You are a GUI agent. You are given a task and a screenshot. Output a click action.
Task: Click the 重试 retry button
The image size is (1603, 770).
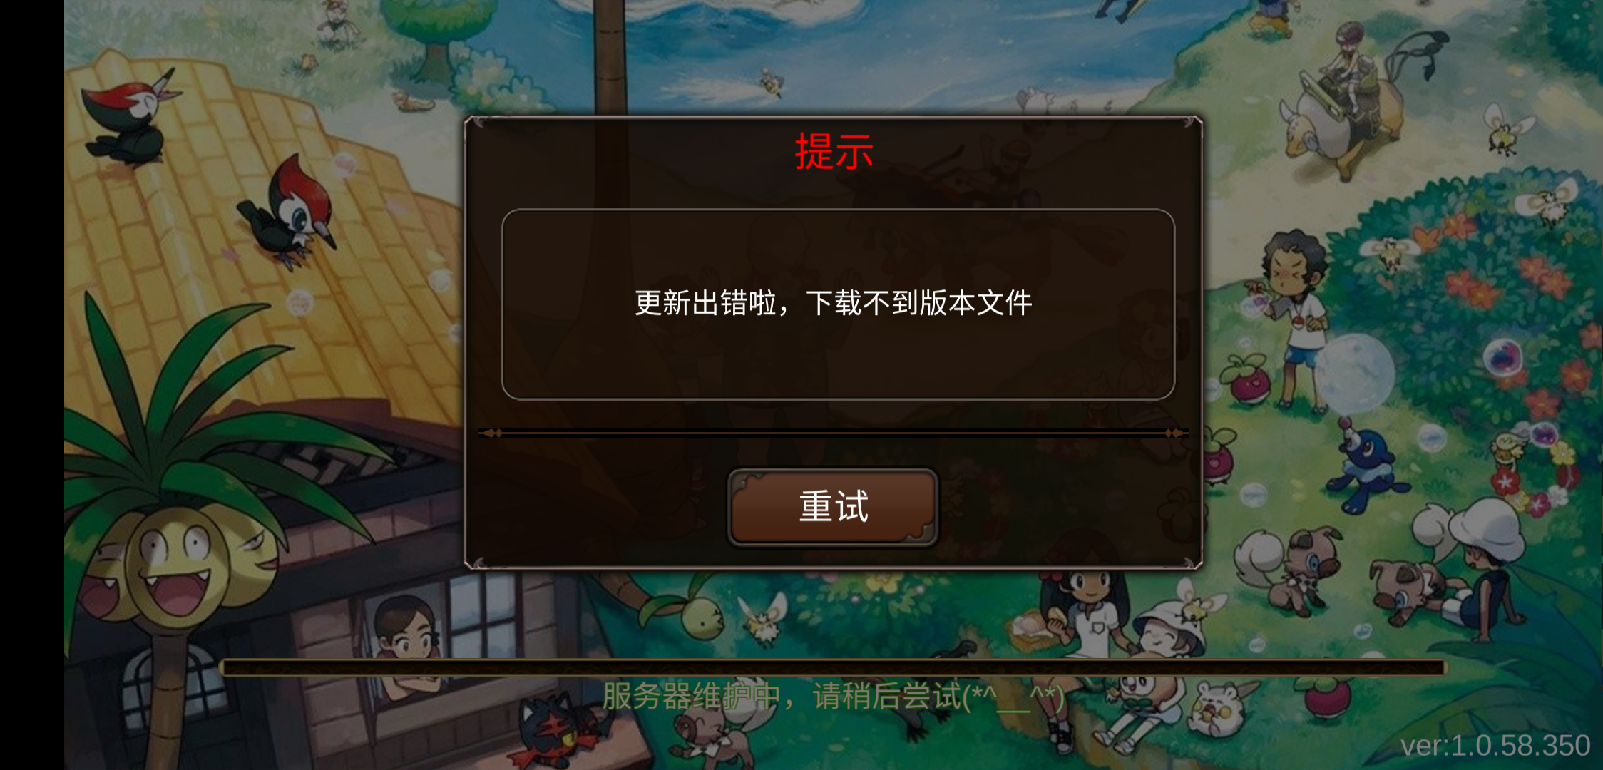point(833,507)
